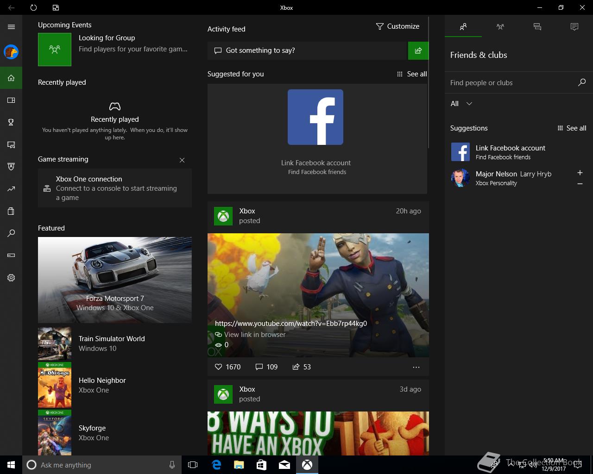The image size is (593, 474).
Task: Add Major Nelson with plus button
Action: coord(580,173)
